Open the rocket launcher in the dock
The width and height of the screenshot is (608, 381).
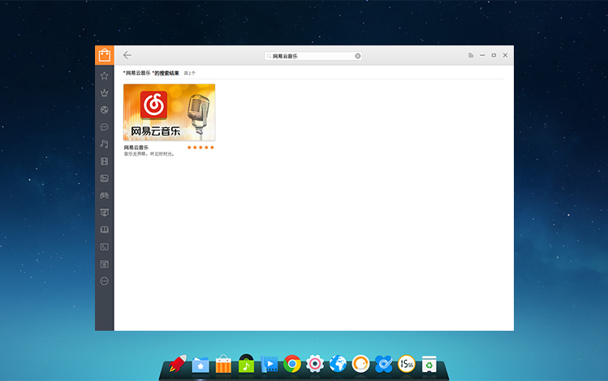[178, 364]
